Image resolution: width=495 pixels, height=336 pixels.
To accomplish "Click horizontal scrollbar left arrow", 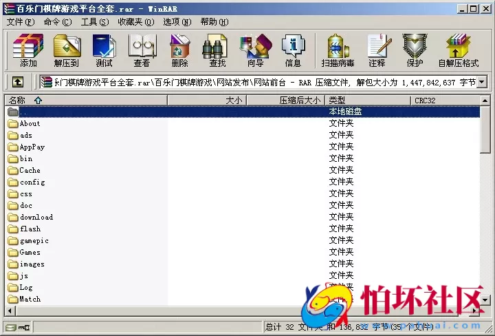I will tap(10, 311).
